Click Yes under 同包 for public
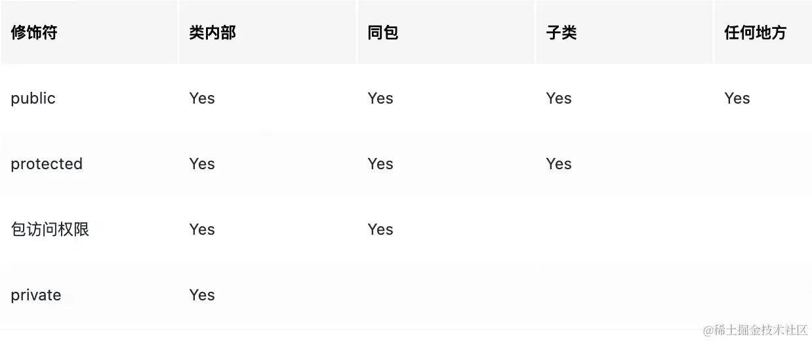The height and width of the screenshot is (341, 812). click(x=380, y=98)
